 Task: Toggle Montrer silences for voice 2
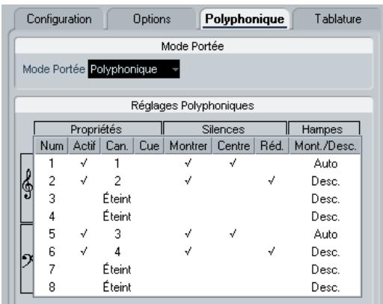click(188, 181)
